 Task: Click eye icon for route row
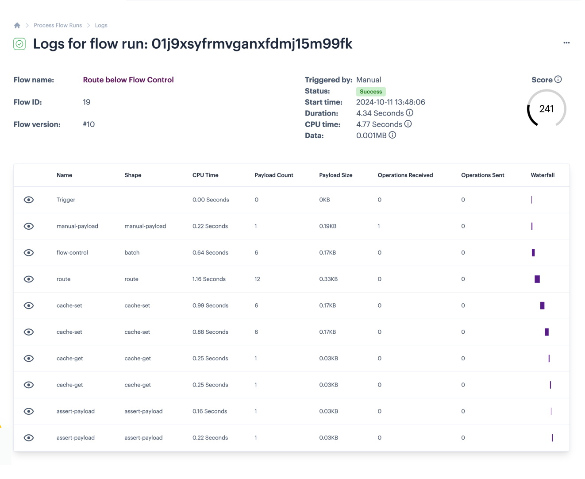(29, 279)
